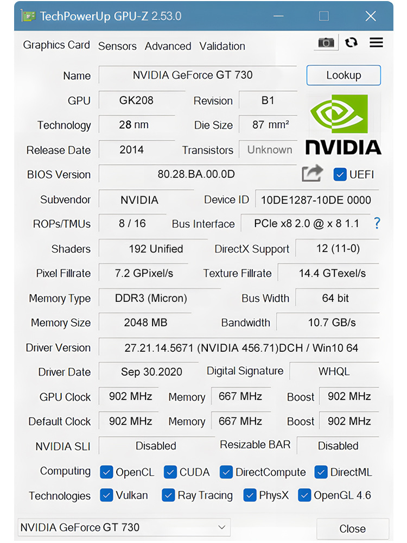Viewport: 407px width, 543px height.
Task: Click the refresh arrows icon
Action: tap(352, 42)
